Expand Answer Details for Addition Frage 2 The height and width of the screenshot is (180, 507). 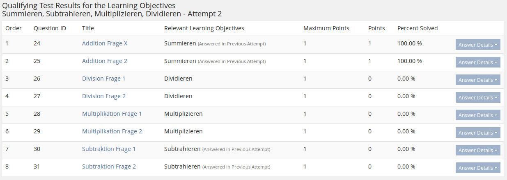tap(478, 63)
